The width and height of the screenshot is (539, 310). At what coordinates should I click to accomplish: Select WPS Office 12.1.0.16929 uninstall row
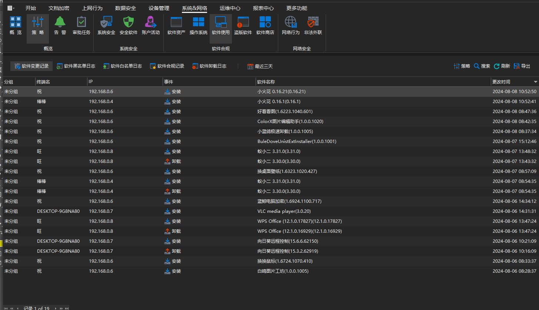click(x=271, y=231)
